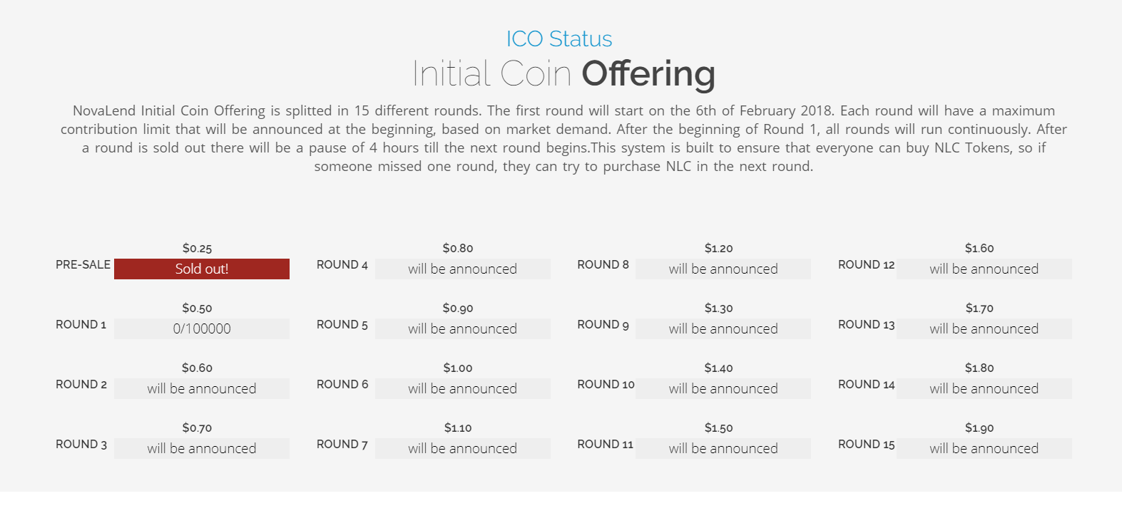The width and height of the screenshot is (1122, 523).
Task: Click Round 3 will be announced bar
Action: 202,448
